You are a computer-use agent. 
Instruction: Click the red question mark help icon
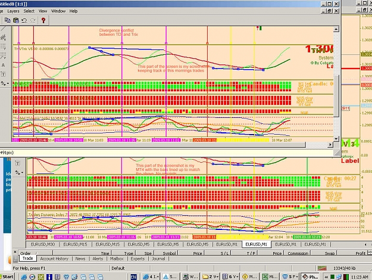pyautogui.click(x=43, y=20)
